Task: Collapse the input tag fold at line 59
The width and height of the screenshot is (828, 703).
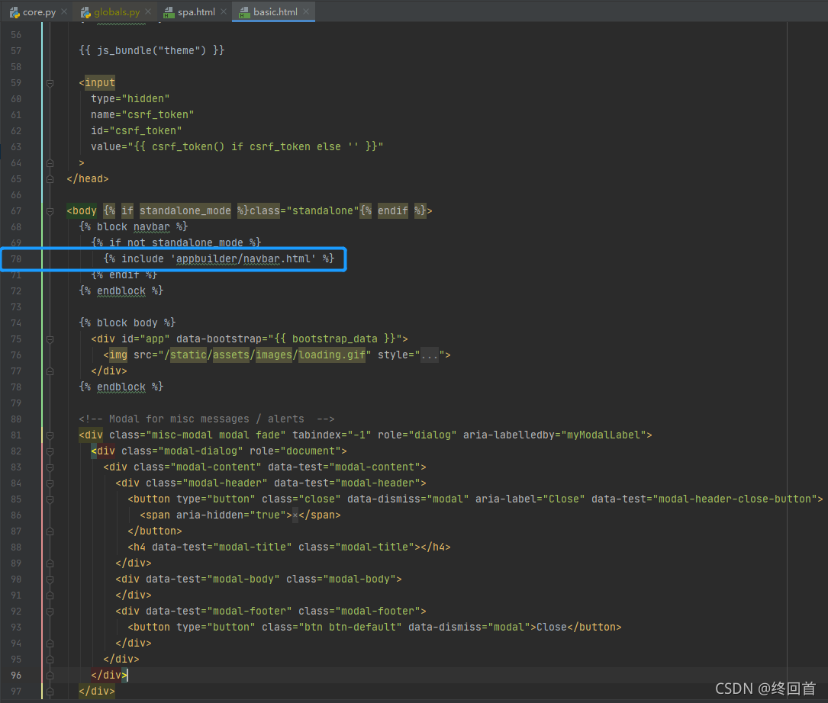Action: coord(50,83)
